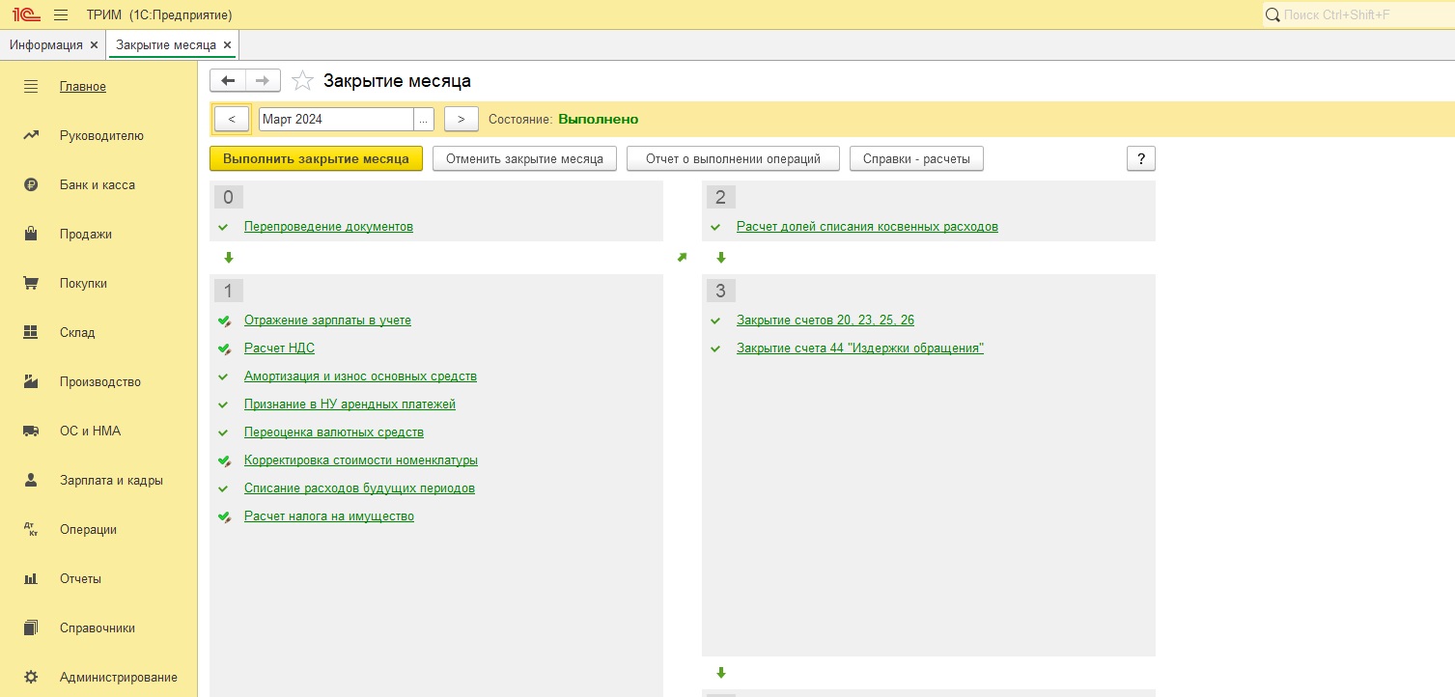Click Отменить закрытие месяца button
The image size is (1455, 697).
pos(524,159)
